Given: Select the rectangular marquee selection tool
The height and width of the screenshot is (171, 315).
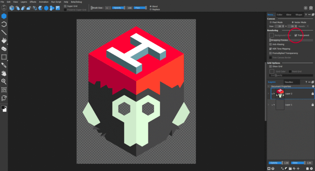Looking at the screenshot, I should [4, 57].
